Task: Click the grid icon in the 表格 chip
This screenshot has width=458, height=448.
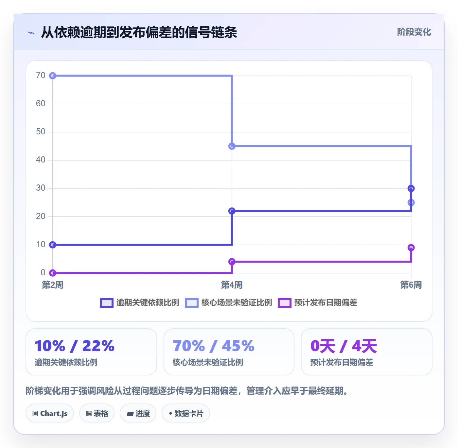Action: pos(89,414)
